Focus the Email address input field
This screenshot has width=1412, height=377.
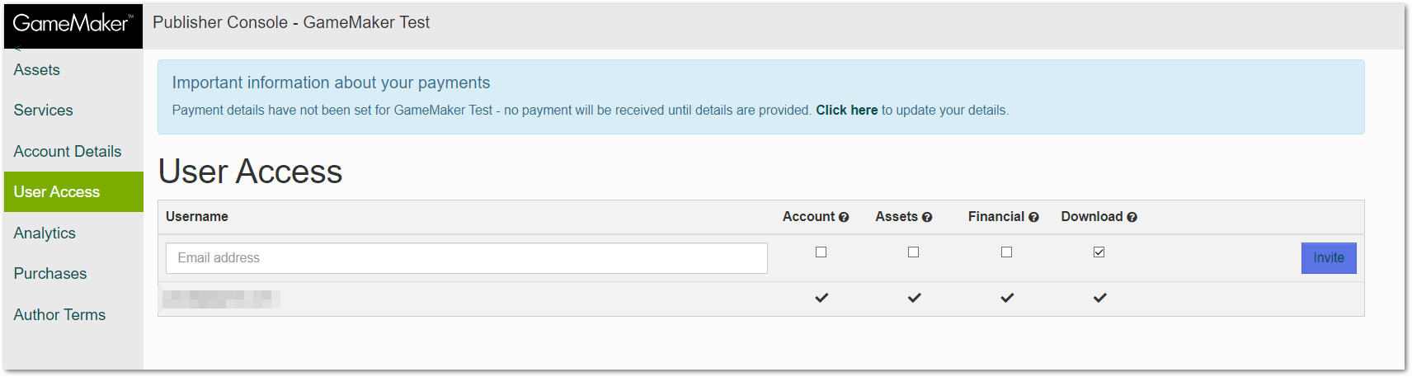click(467, 258)
